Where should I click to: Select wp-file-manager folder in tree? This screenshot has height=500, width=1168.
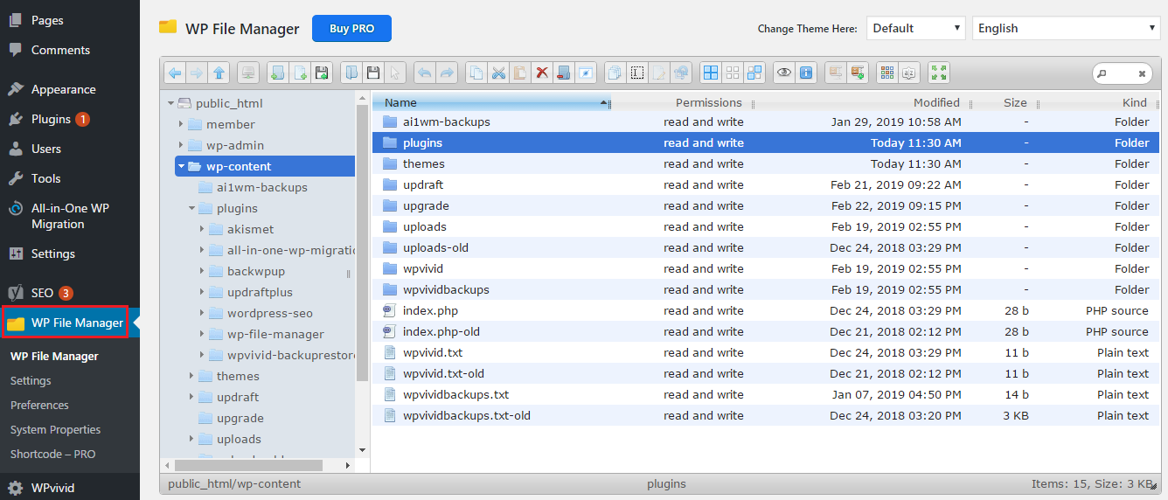pos(275,334)
